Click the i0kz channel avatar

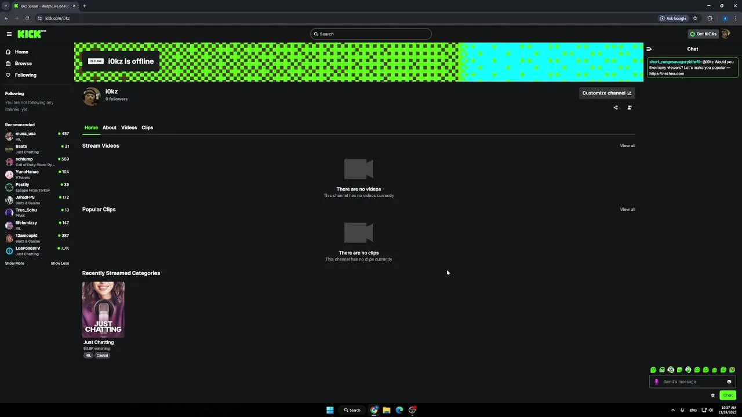[x=92, y=96]
